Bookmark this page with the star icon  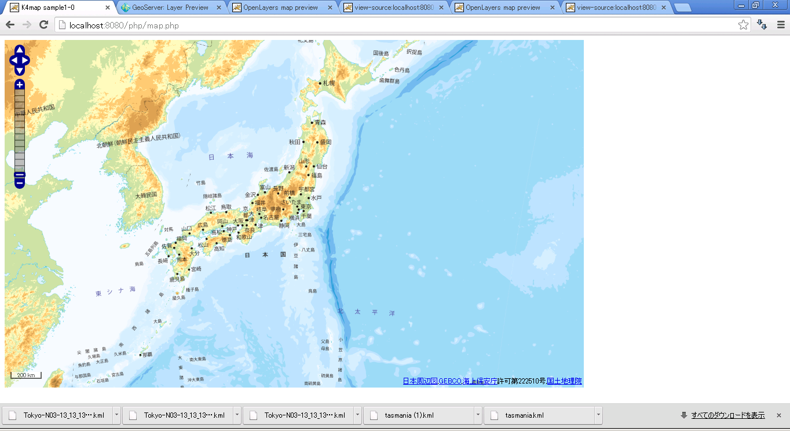tap(743, 25)
